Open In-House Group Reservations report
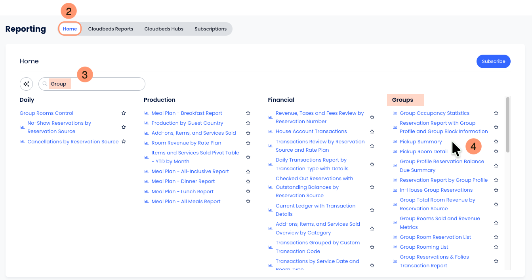This screenshot has height=280, width=532. pos(436,190)
